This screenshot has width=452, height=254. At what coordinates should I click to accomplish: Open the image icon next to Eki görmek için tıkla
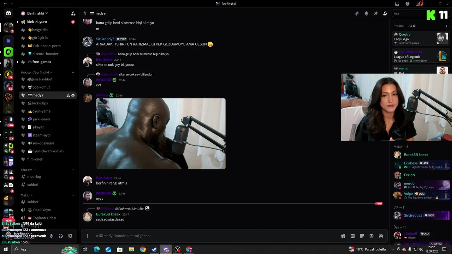147,208
